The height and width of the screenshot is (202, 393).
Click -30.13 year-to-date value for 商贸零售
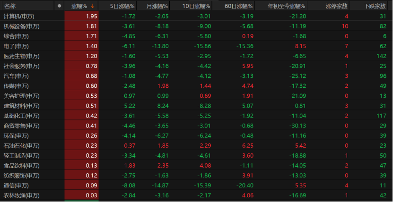pyautogui.click(x=297, y=126)
